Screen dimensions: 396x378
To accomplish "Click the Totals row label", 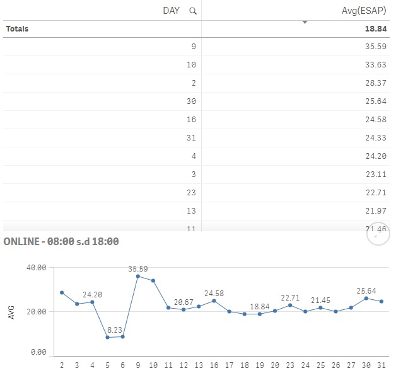I will [18, 29].
